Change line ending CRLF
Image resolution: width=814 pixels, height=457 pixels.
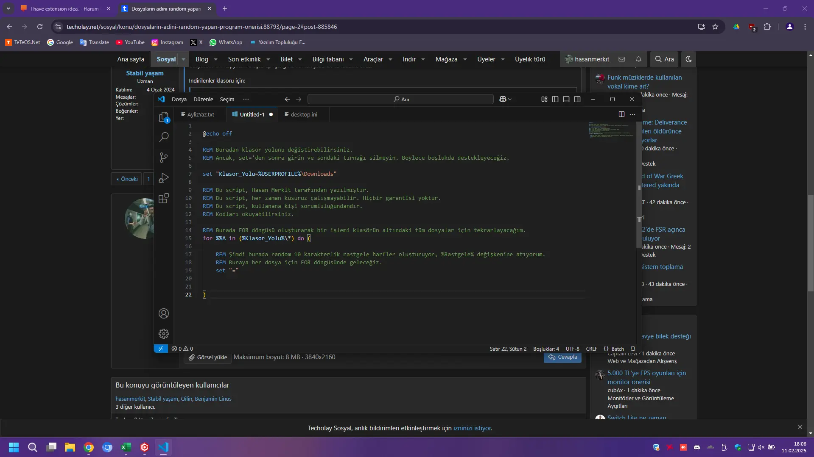coord(591,349)
